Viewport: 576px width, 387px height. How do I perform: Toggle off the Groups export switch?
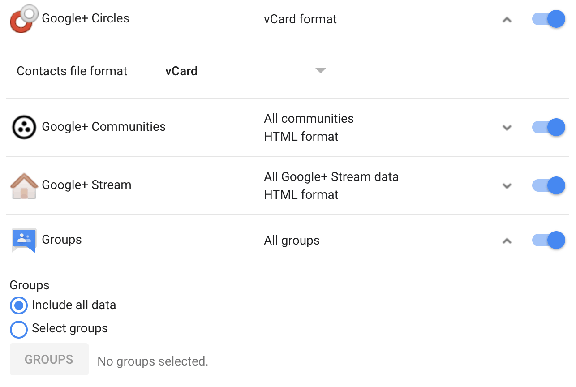pyautogui.click(x=549, y=240)
